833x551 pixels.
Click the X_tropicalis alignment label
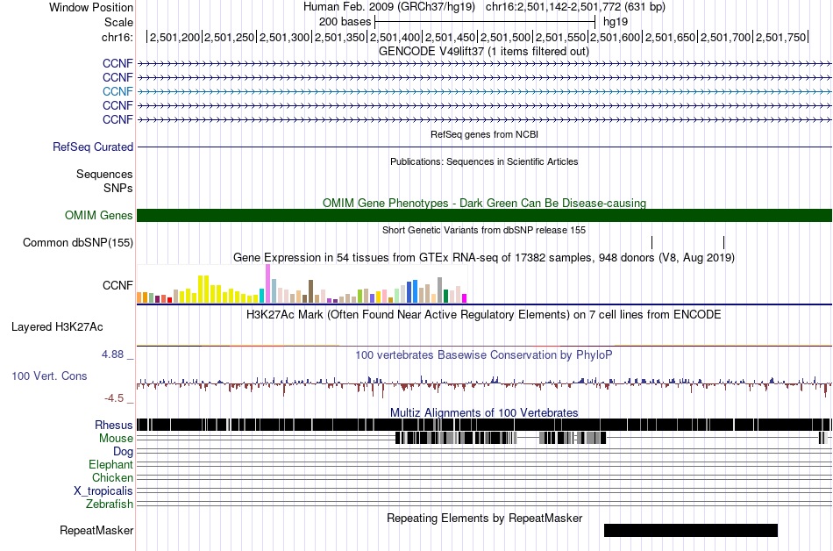point(103,491)
